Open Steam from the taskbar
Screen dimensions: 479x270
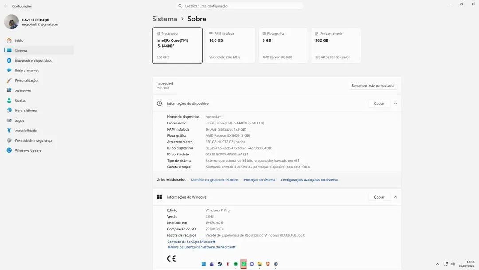(x=220, y=264)
